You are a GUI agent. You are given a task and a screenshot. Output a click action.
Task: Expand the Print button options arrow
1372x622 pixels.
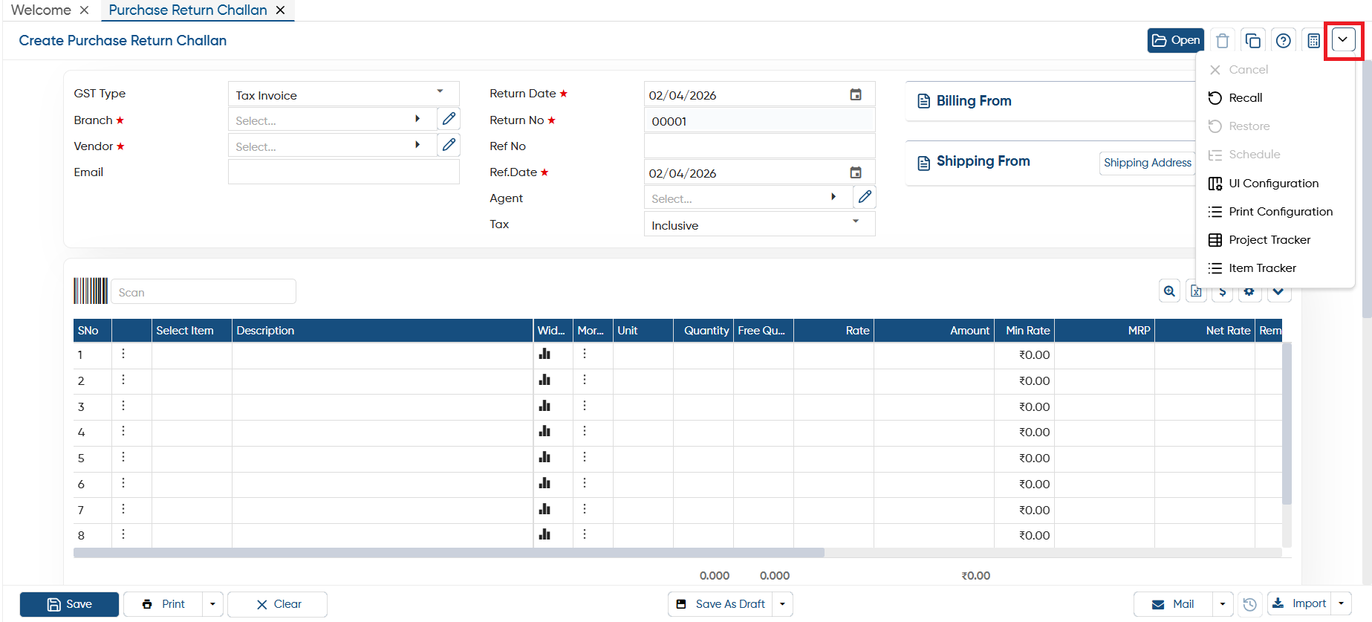coord(212,604)
